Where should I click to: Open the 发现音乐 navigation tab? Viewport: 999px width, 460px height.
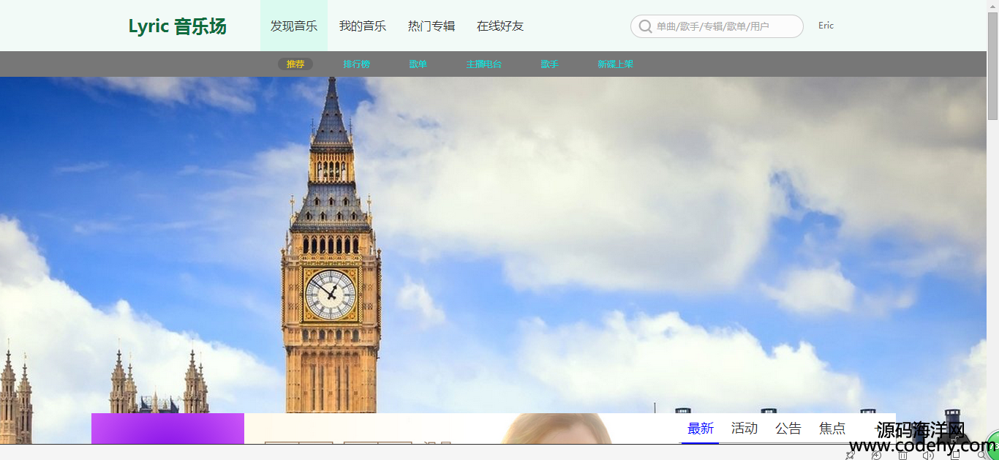click(x=294, y=26)
